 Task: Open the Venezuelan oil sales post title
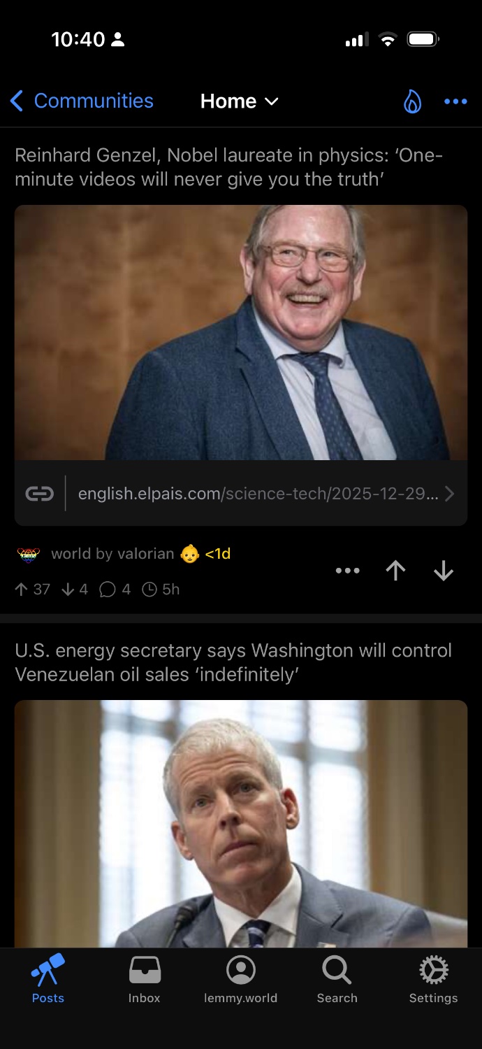point(233,662)
